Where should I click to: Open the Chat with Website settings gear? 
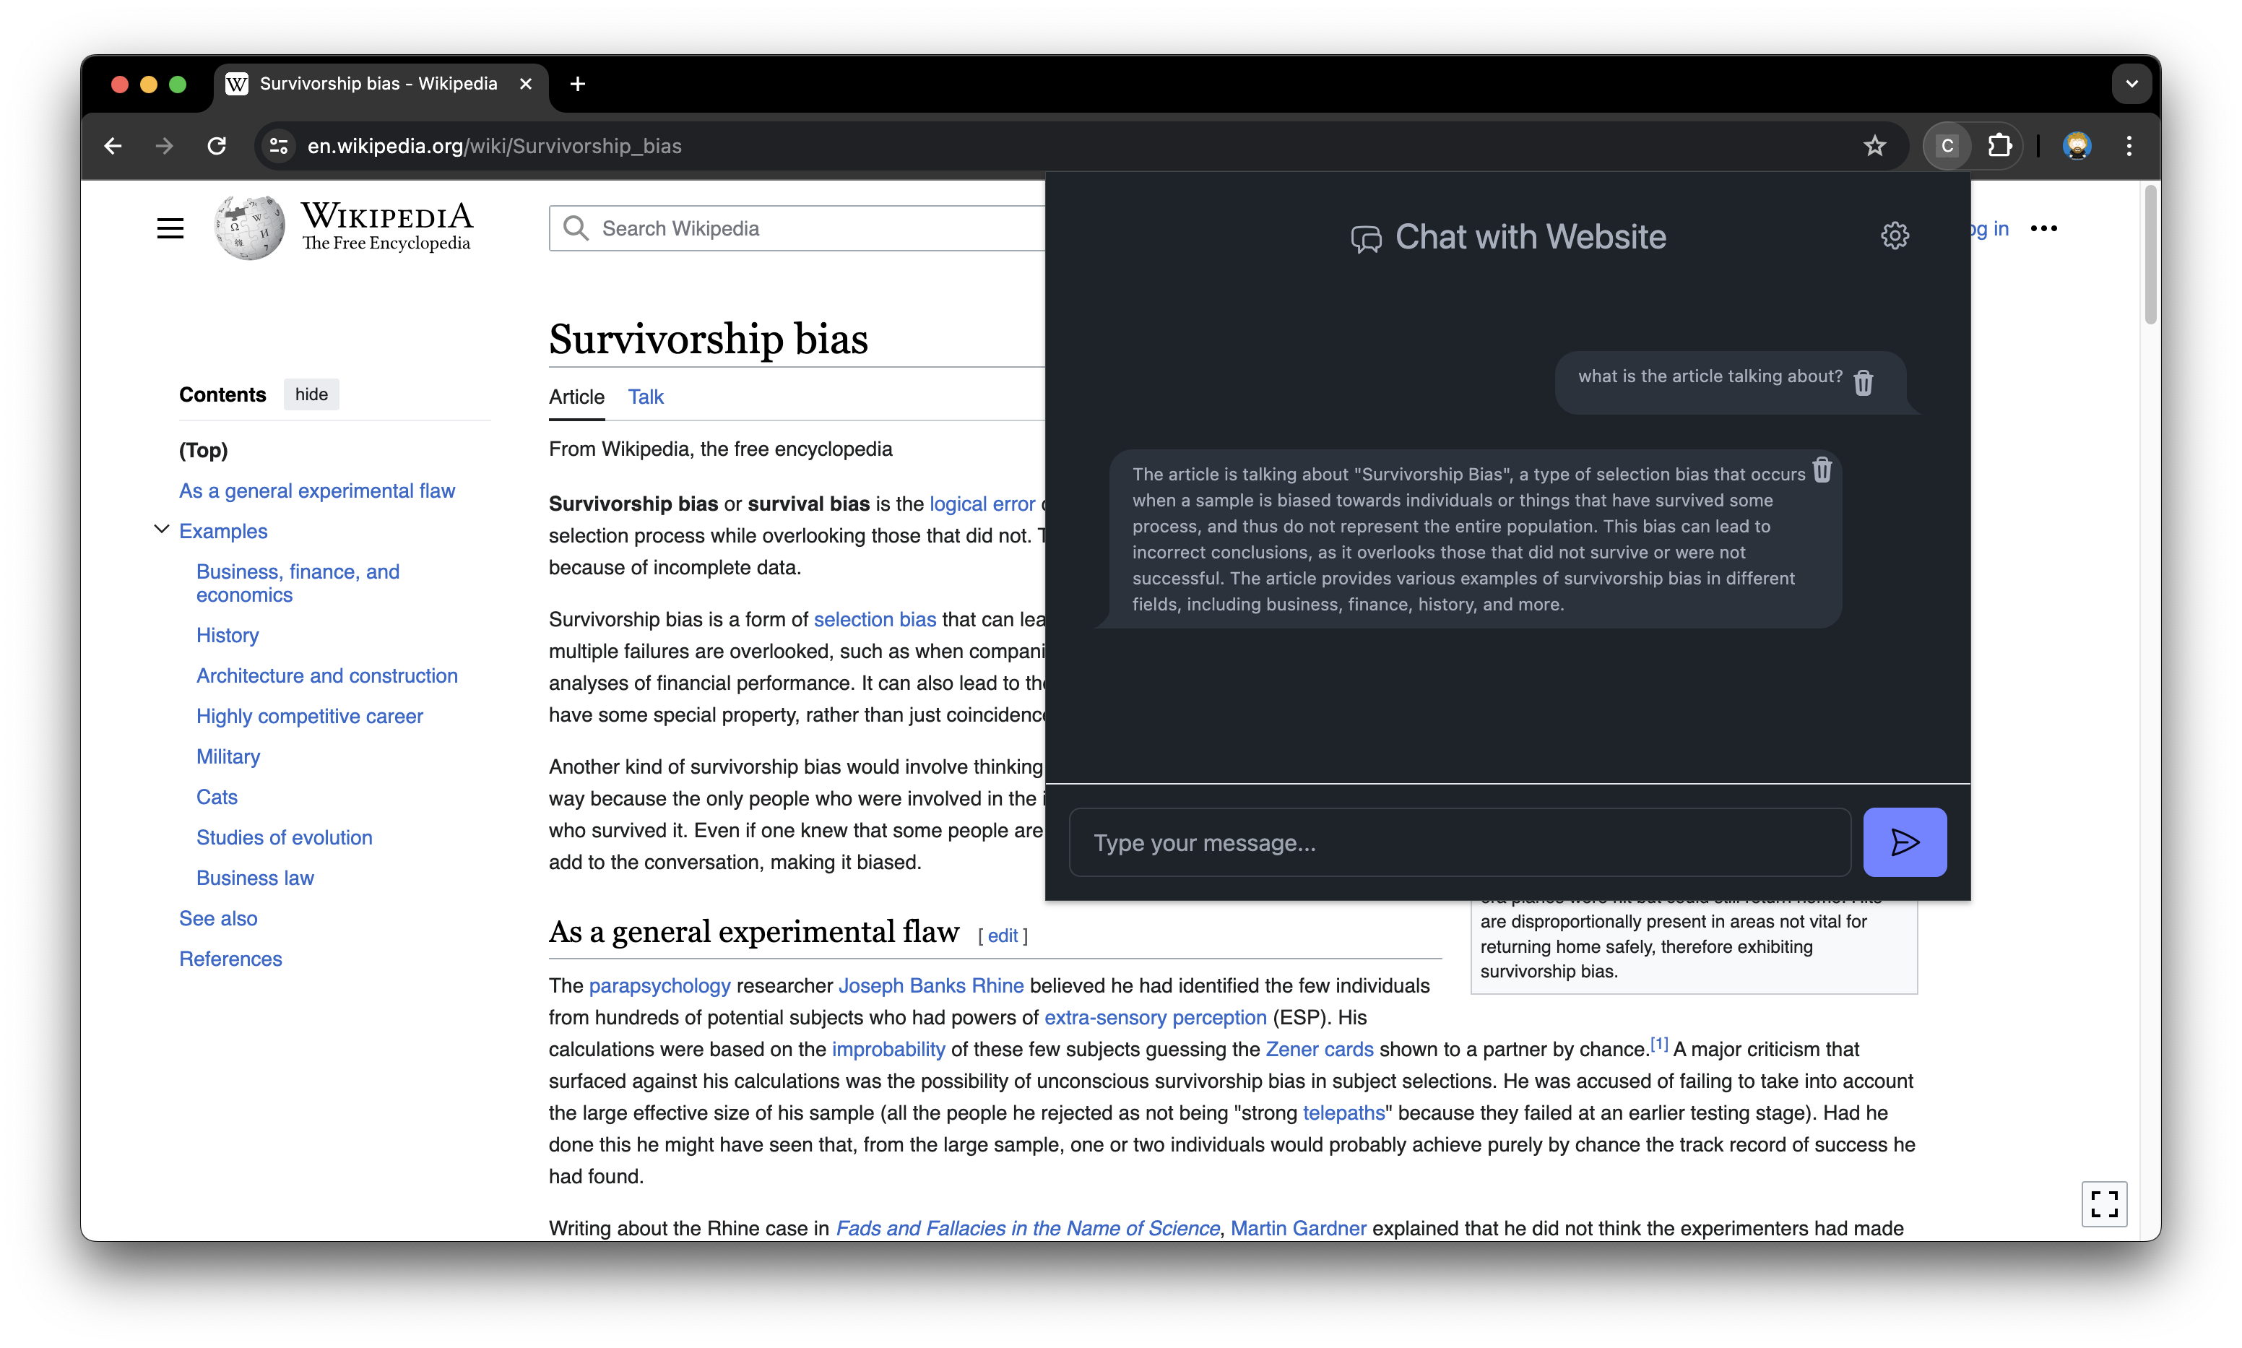click(x=1895, y=237)
